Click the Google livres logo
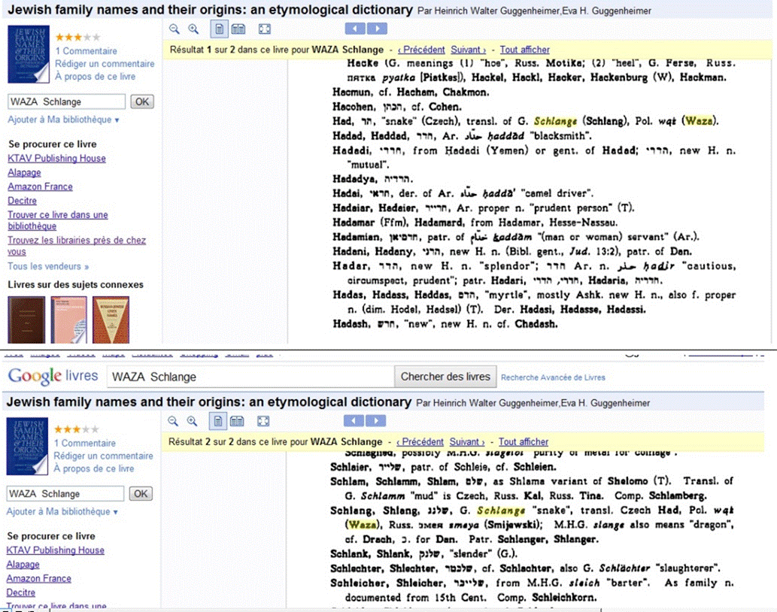Screen dimensions: 777x612 [53, 377]
